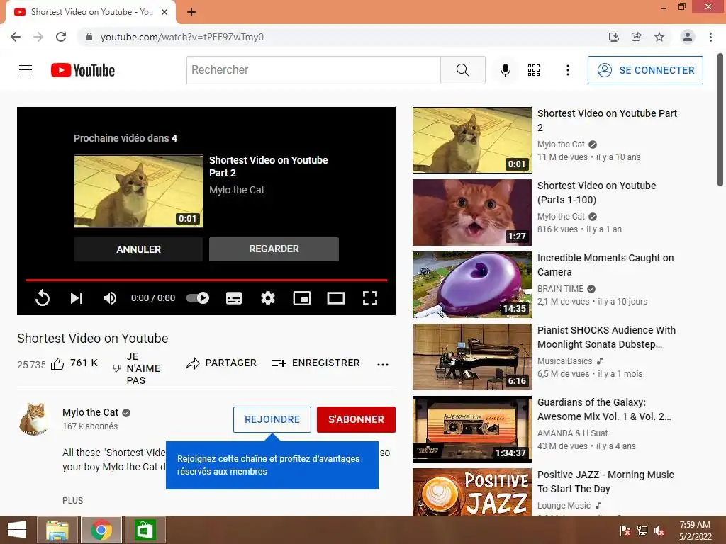This screenshot has height=544, width=726.
Task: Save video with Enregistrer
Action: click(x=315, y=363)
